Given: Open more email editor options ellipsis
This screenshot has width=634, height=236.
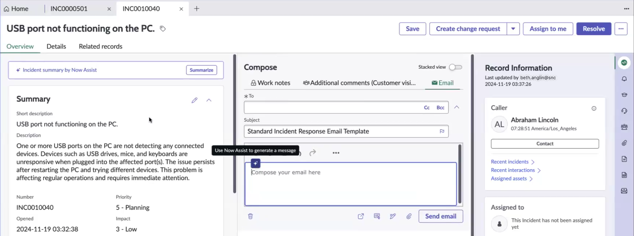Looking at the screenshot, I should pyautogui.click(x=336, y=153).
